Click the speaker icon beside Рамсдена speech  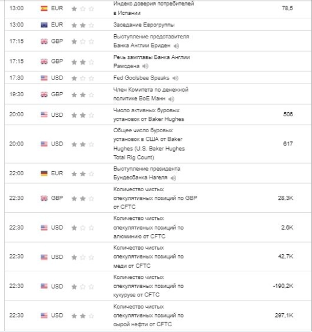145,66
